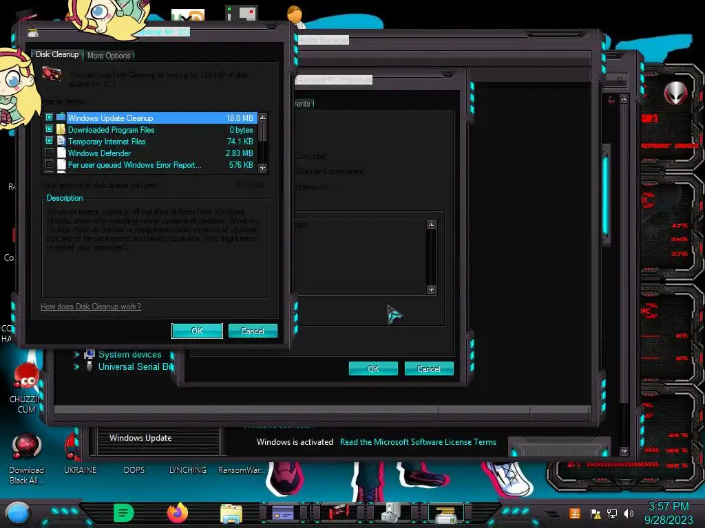Image resolution: width=705 pixels, height=528 pixels.
Task: Confirm Disk Cleanup with the OK button
Action: click(197, 331)
